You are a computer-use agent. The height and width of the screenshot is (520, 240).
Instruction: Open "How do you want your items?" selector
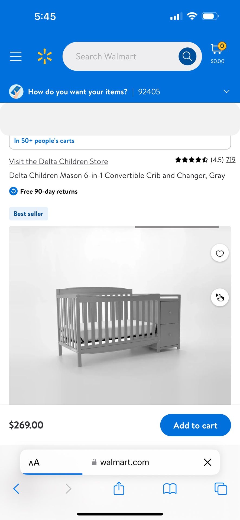pos(78,92)
